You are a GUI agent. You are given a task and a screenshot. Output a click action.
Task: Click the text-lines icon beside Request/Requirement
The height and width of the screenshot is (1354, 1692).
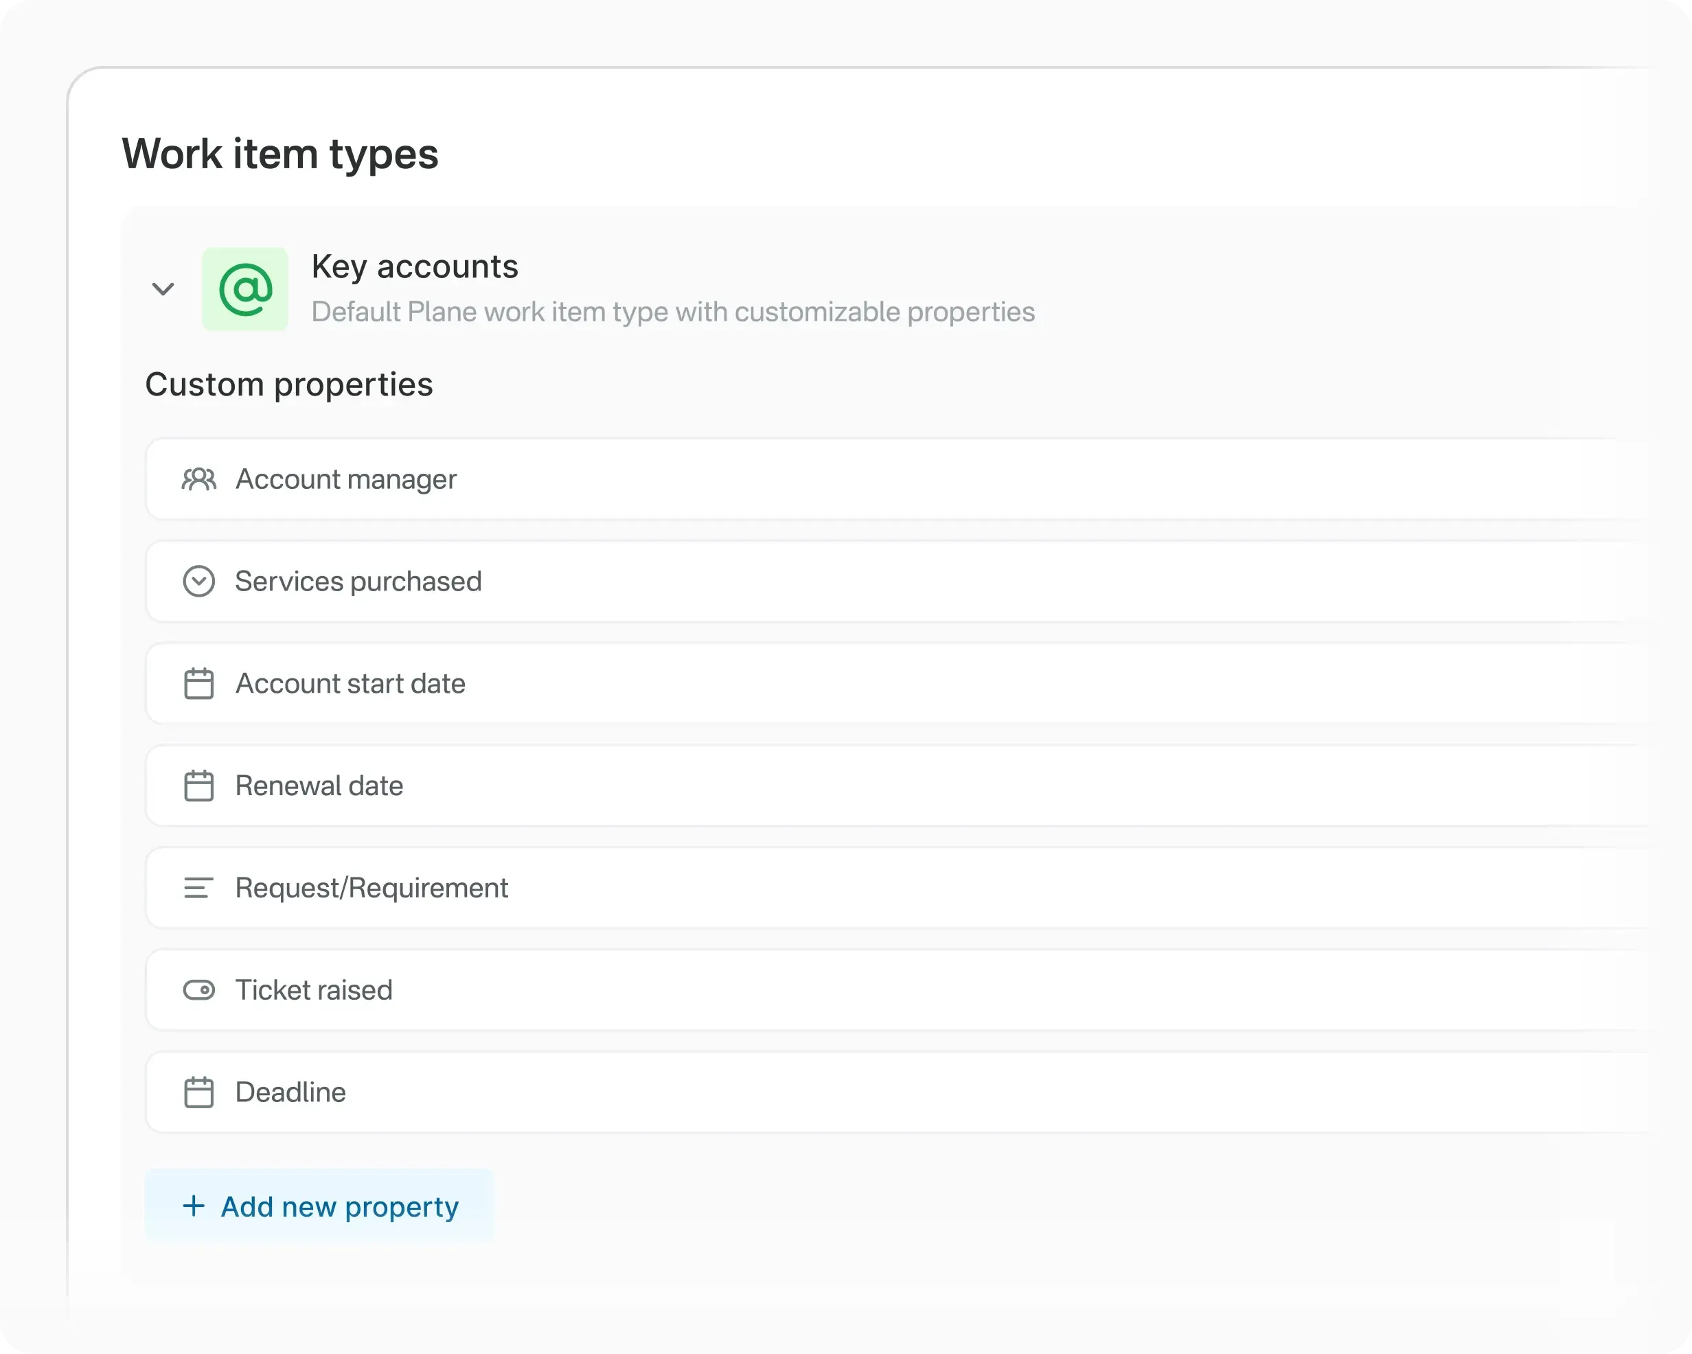198,888
